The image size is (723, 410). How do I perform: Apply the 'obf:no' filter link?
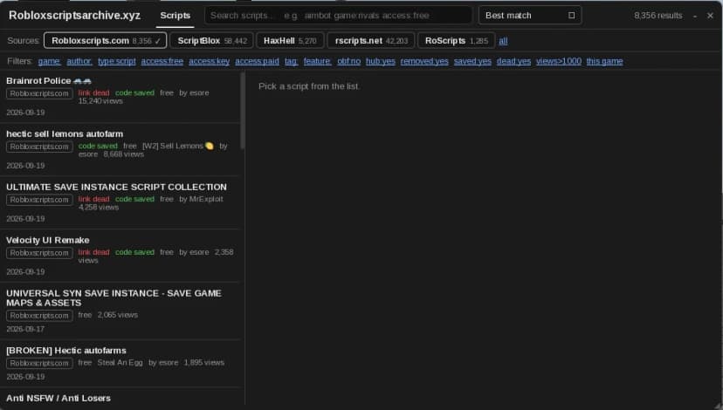coord(348,61)
